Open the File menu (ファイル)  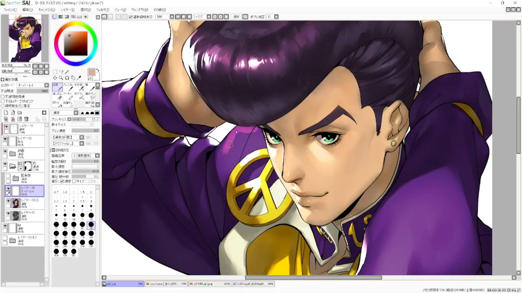(x=10, y=10)
